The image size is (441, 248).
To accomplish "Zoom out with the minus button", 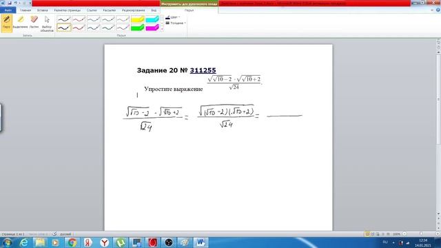I will click(x=404, y=234).
